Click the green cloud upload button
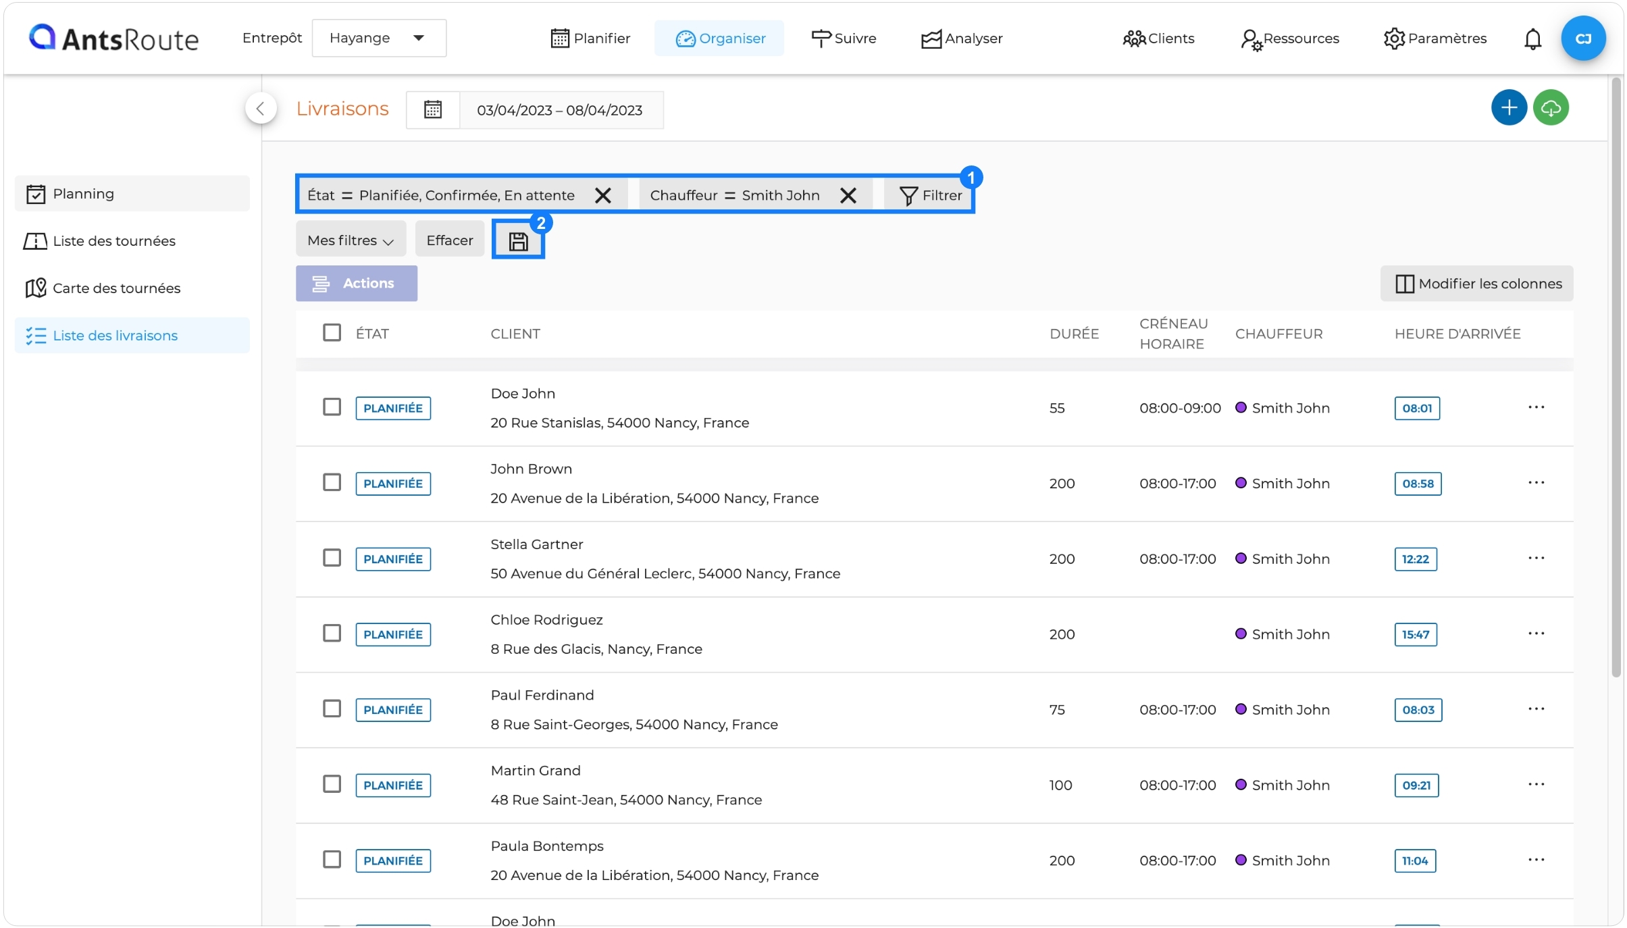Screen dimensions: 1627x928 pyautogui.click(x=1551, y=107)
